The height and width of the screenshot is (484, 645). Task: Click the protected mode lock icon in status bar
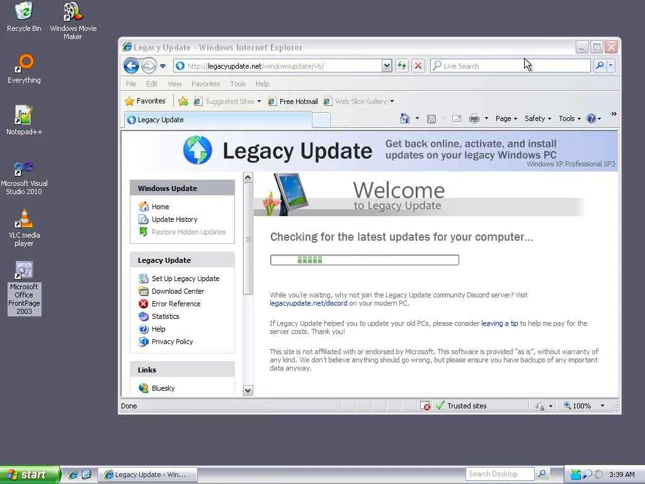pos(540,406)
